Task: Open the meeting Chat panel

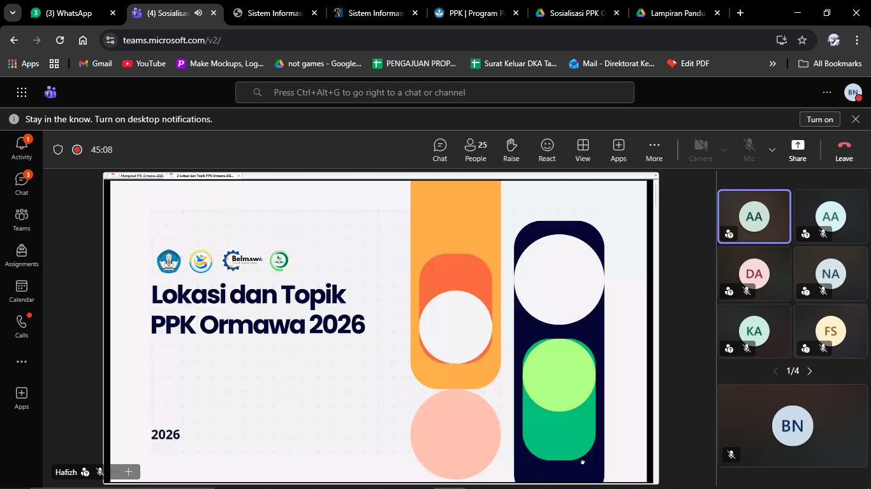Action: point(440,150)
